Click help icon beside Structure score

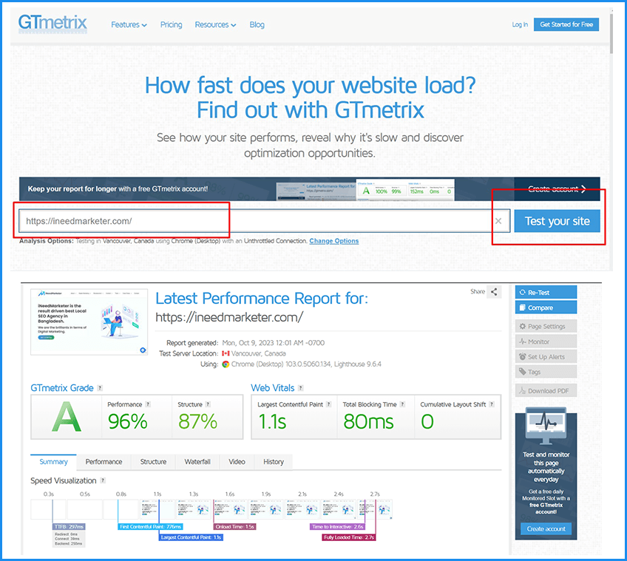click(x=208, y=404)
